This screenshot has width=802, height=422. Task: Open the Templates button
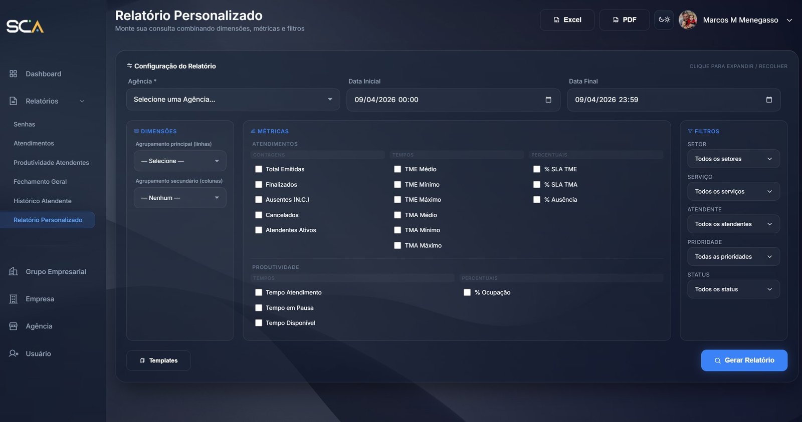click(158, 360)
